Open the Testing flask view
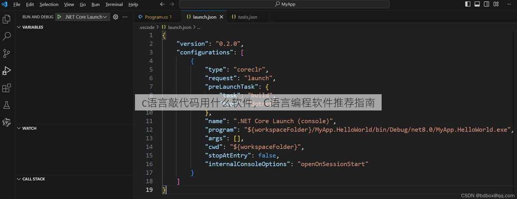Screen dimensions: 517x199 click(7, 105)
